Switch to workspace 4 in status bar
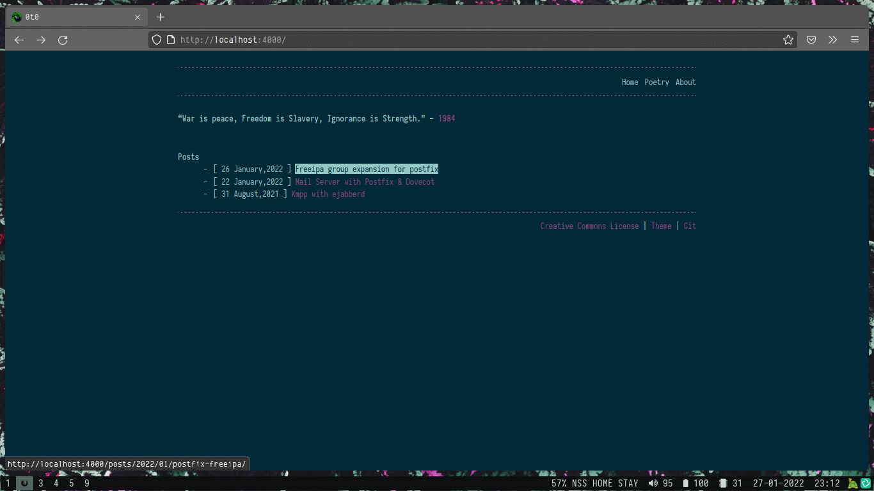 click(56, 483)
